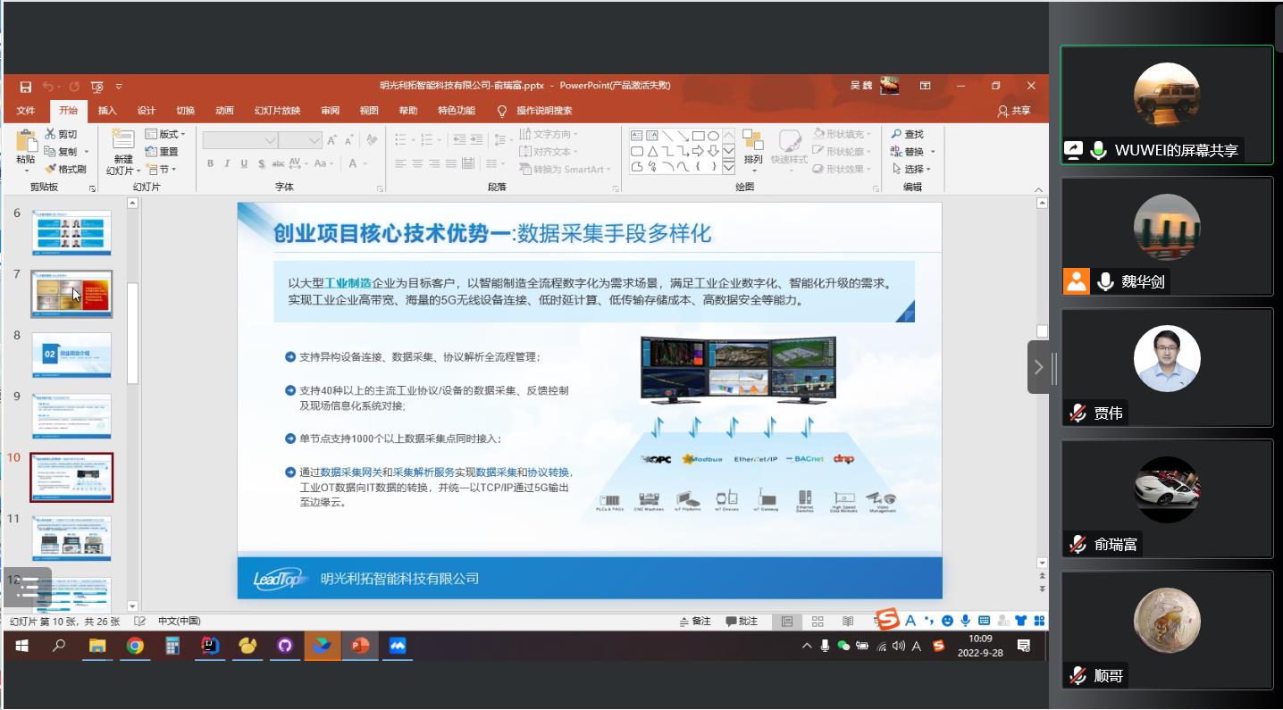Image resolution: width=1283 pixels, height=710 pixels.
Task: Open Comments (批注) in the status bar
Action: [742, 622]
